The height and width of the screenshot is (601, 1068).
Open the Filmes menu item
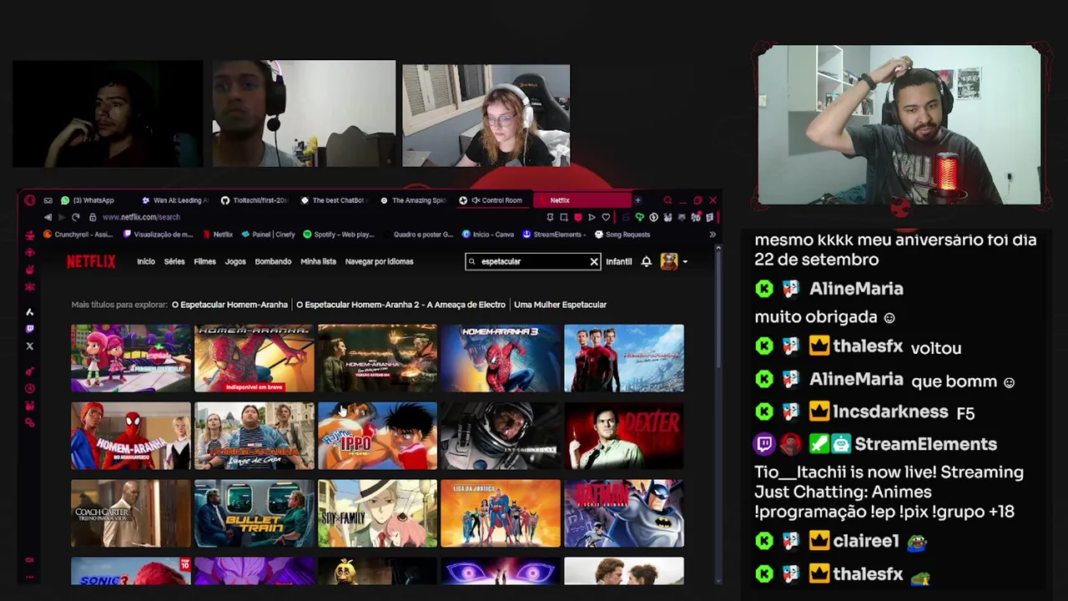click(x=205, y=261)
